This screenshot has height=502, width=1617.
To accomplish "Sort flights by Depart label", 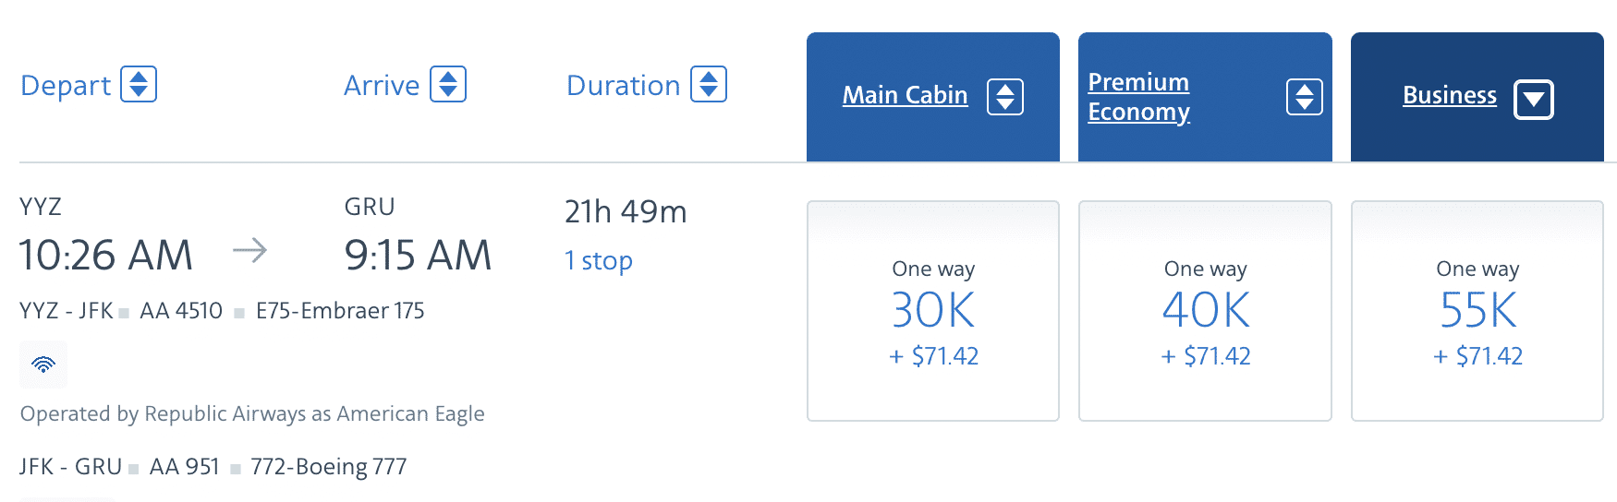I will click(x=66, y=86).
